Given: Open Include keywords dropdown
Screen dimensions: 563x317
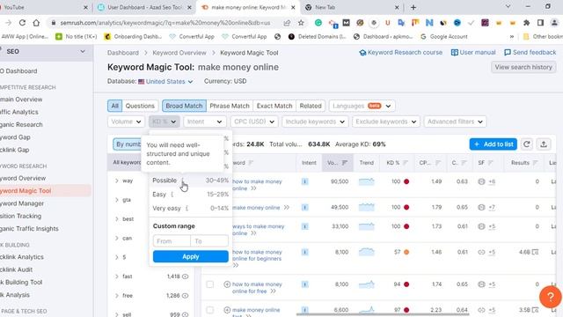Looking at the screenshot, I should (x=315, y=122).
